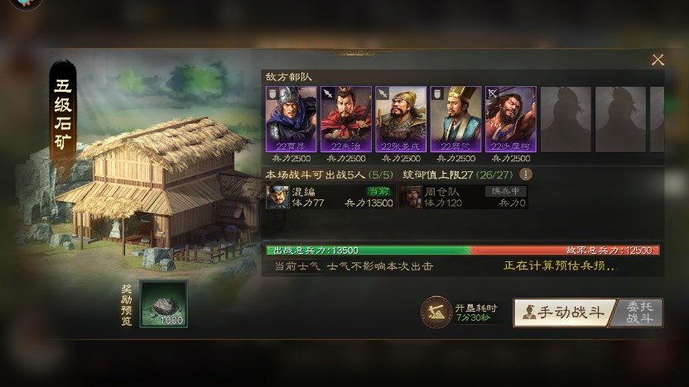This screenshot has width=689, height=387.
Task: Click the green 出战总兵力 strength bar
Action: (369, 250)
